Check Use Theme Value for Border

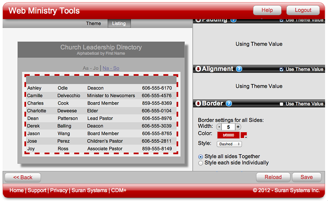point(281,104)
